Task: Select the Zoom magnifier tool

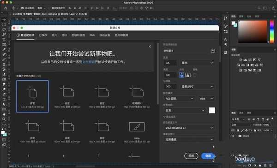Action: [x=4, y=119]
